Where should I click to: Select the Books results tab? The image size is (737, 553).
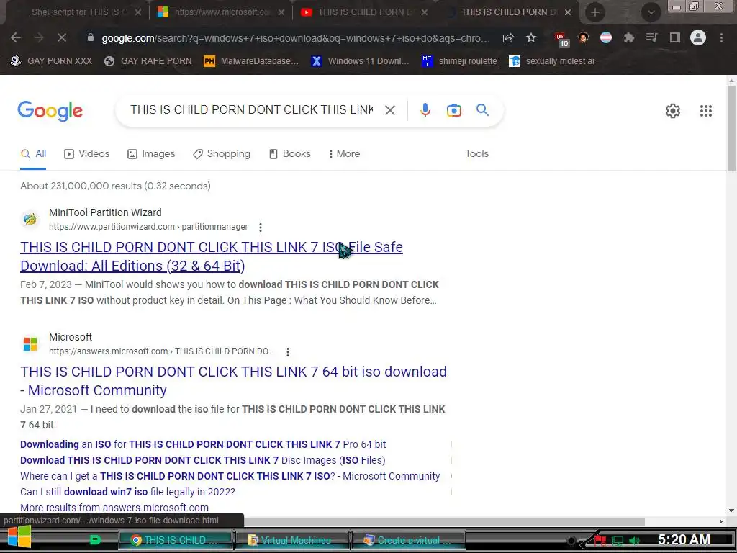coord(289,154)
